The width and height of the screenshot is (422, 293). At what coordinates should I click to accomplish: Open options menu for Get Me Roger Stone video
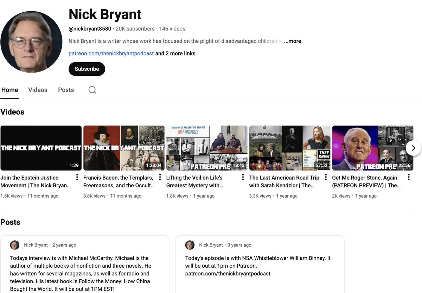(409, 177)
